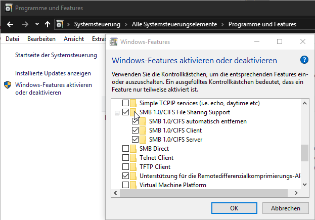Collapse SMB 1.0/CIFS File Sharing Support node

click(x=117, y=113)
